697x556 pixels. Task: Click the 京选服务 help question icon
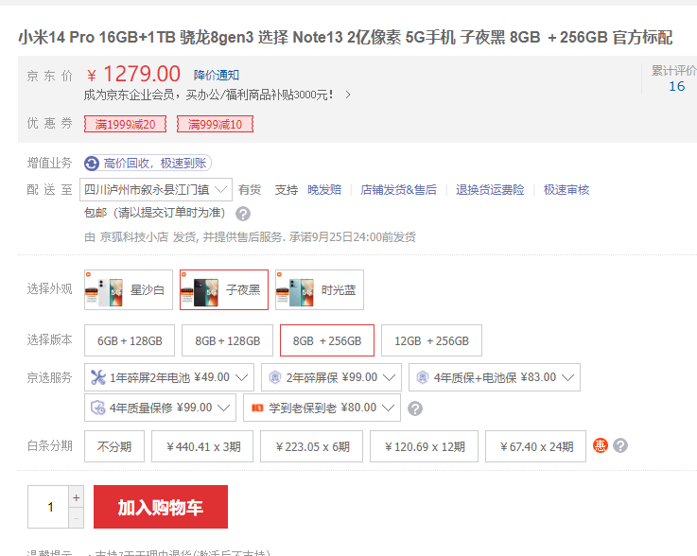[x=415, y=408]
